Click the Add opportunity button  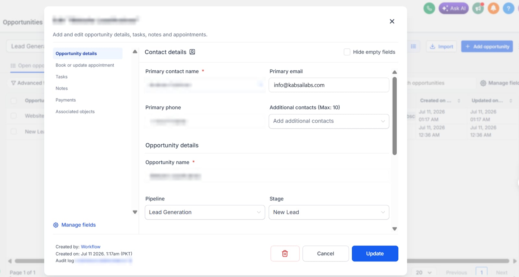487,46
